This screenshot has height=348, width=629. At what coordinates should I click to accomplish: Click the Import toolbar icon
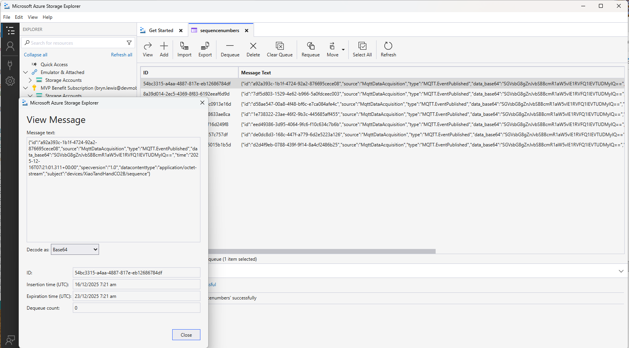pos(184,46)
